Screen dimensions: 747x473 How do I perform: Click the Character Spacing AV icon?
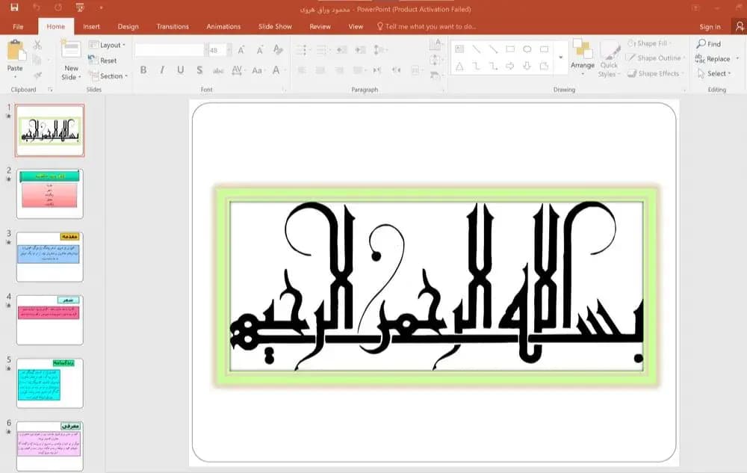coord(237,70)
